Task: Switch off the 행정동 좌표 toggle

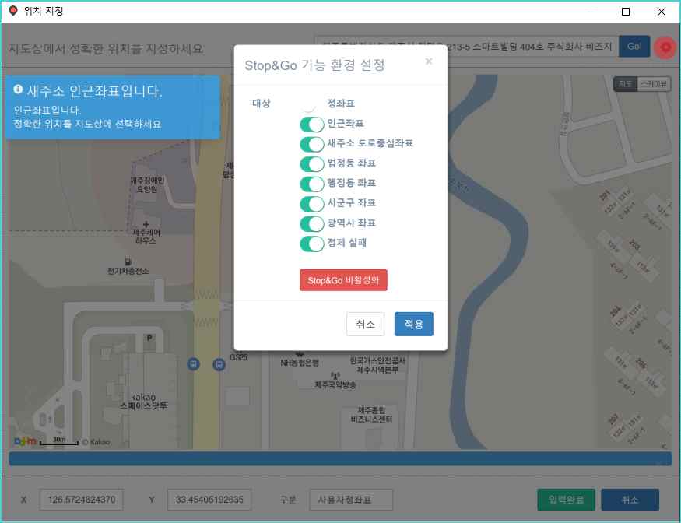Action: 312,184
